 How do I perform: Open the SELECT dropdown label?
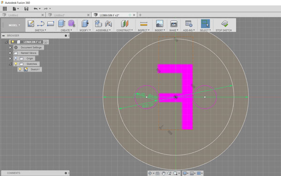(x=205, y=30)
